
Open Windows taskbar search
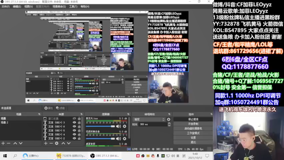(15, 156)
